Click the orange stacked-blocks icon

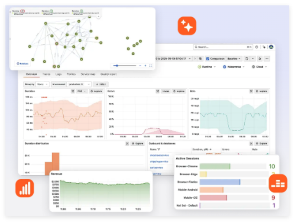point(278,183)
